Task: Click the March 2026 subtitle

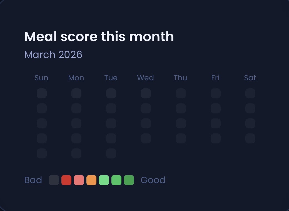Action: (53, 55)
